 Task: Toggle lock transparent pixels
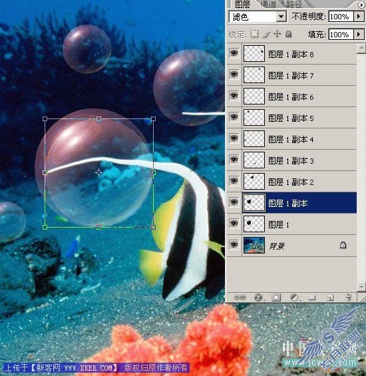254,34
